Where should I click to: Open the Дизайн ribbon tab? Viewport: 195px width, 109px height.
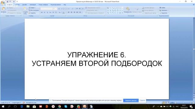tap(24, 5)
